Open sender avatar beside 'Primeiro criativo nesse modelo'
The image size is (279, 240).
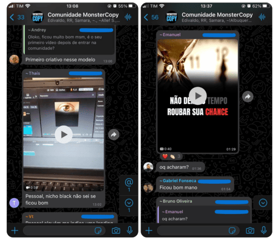point(14,59)
